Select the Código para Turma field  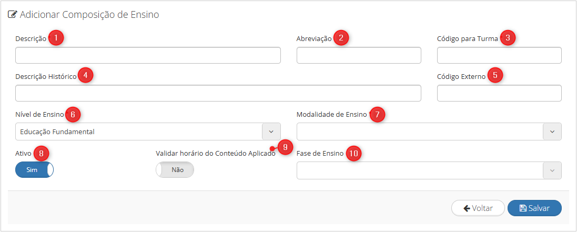click(x=499, y=55)
